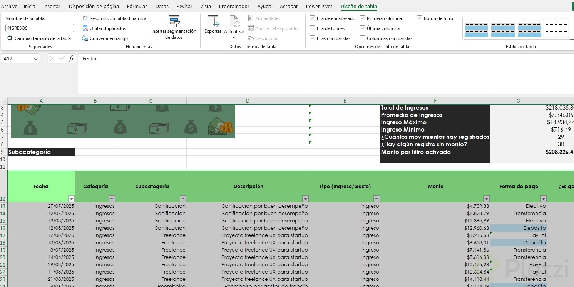Viewport: 574px width, 287px height.
Task: Click the cancel X icon in formula bar
Action: 53,58
